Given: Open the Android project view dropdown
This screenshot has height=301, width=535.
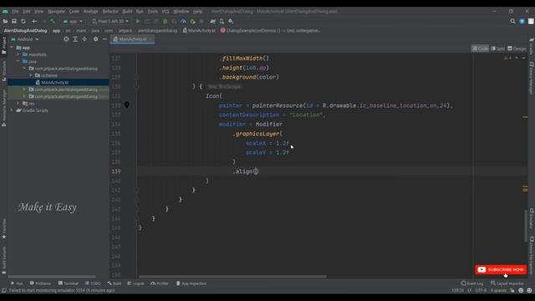Looking at the screenshot, I should (25, 39).
